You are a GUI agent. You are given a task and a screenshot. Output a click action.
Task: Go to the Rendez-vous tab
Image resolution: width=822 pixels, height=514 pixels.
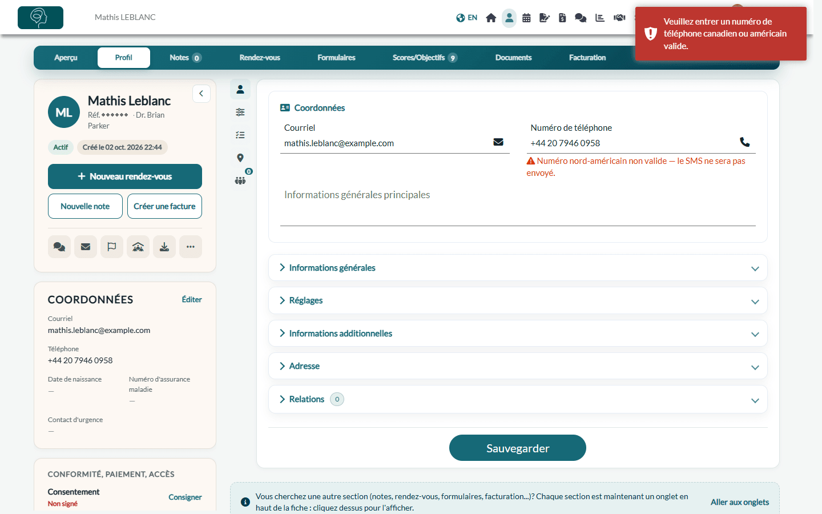click(260, 58)
